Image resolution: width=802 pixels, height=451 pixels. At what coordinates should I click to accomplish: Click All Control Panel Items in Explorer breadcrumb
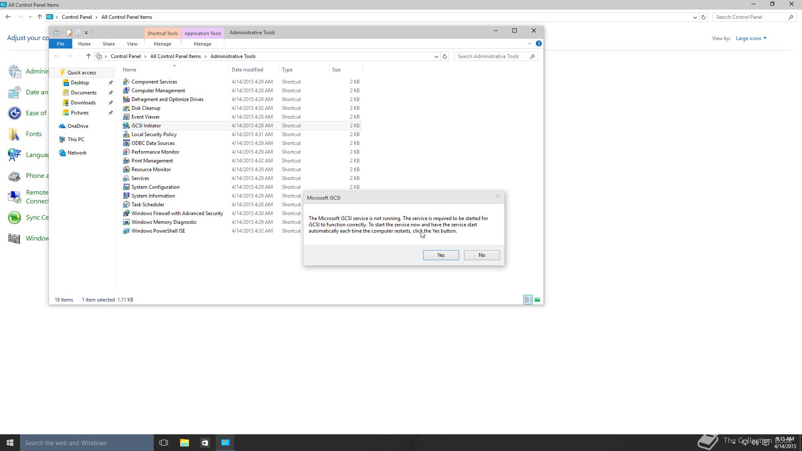[175, 56]
